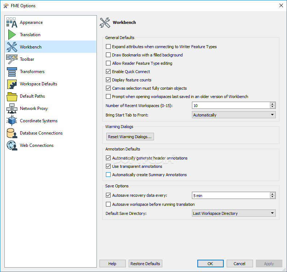287x272 pixels.
Task: Uncheck Autosave recovery data every
Action: click(x=108, y=195)
